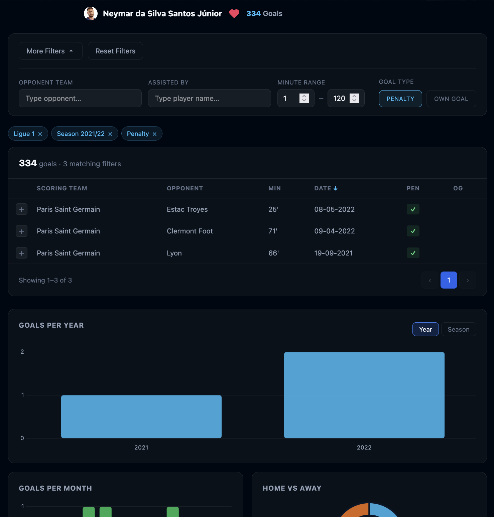
Task: Click the 334 Goals counter in header
Action: click(264, 14)
